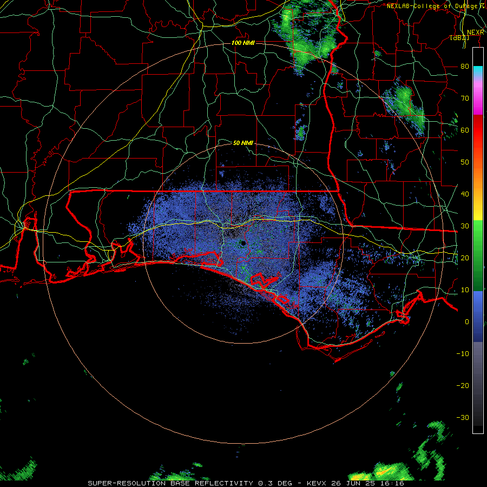Click the 70 value on the dBZ scale
This screenshot has height=487, width=487.
point(465,98)
